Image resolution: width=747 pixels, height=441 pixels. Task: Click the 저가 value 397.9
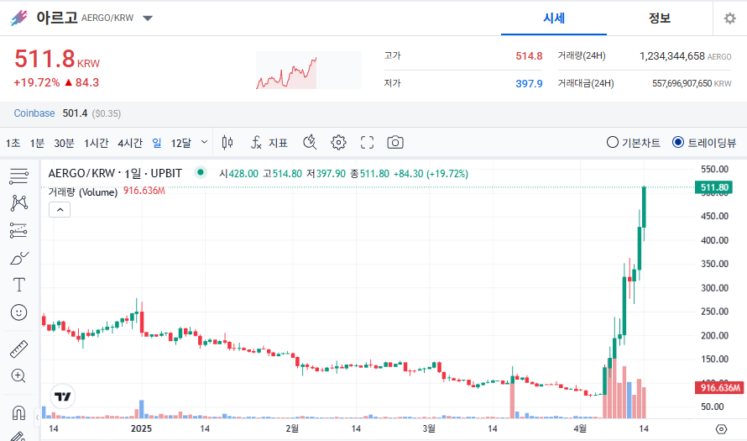pyautogui.click(x=529, y=83)
